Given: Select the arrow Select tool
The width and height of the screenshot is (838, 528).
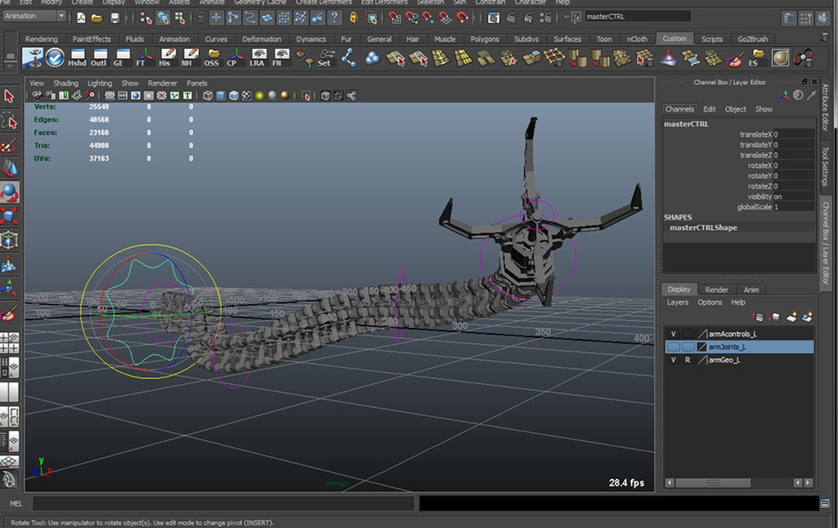Looking at the screenshot, I should coord(9,96).
